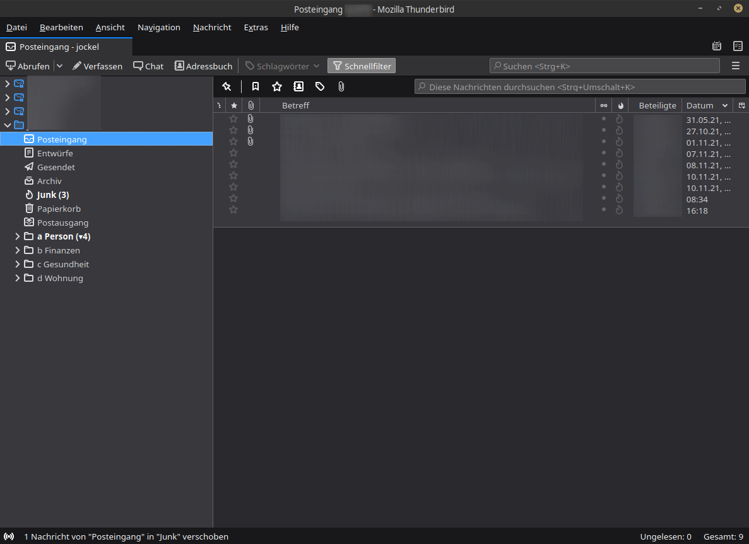The width and height of the screenshot is (749, 544).
Task: Click the global Suchen search field
Action: 605,66
